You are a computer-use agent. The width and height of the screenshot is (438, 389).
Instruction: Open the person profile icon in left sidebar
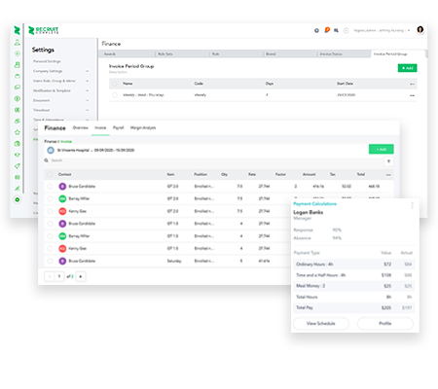coord(18,42)
